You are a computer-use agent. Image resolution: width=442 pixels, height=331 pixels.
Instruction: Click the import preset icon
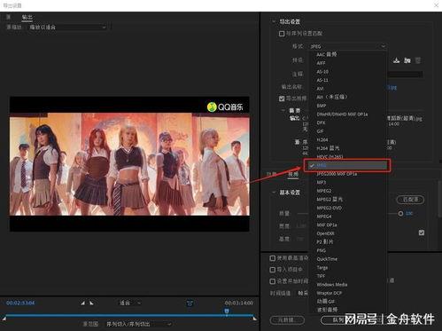click(x=407, y=60)
